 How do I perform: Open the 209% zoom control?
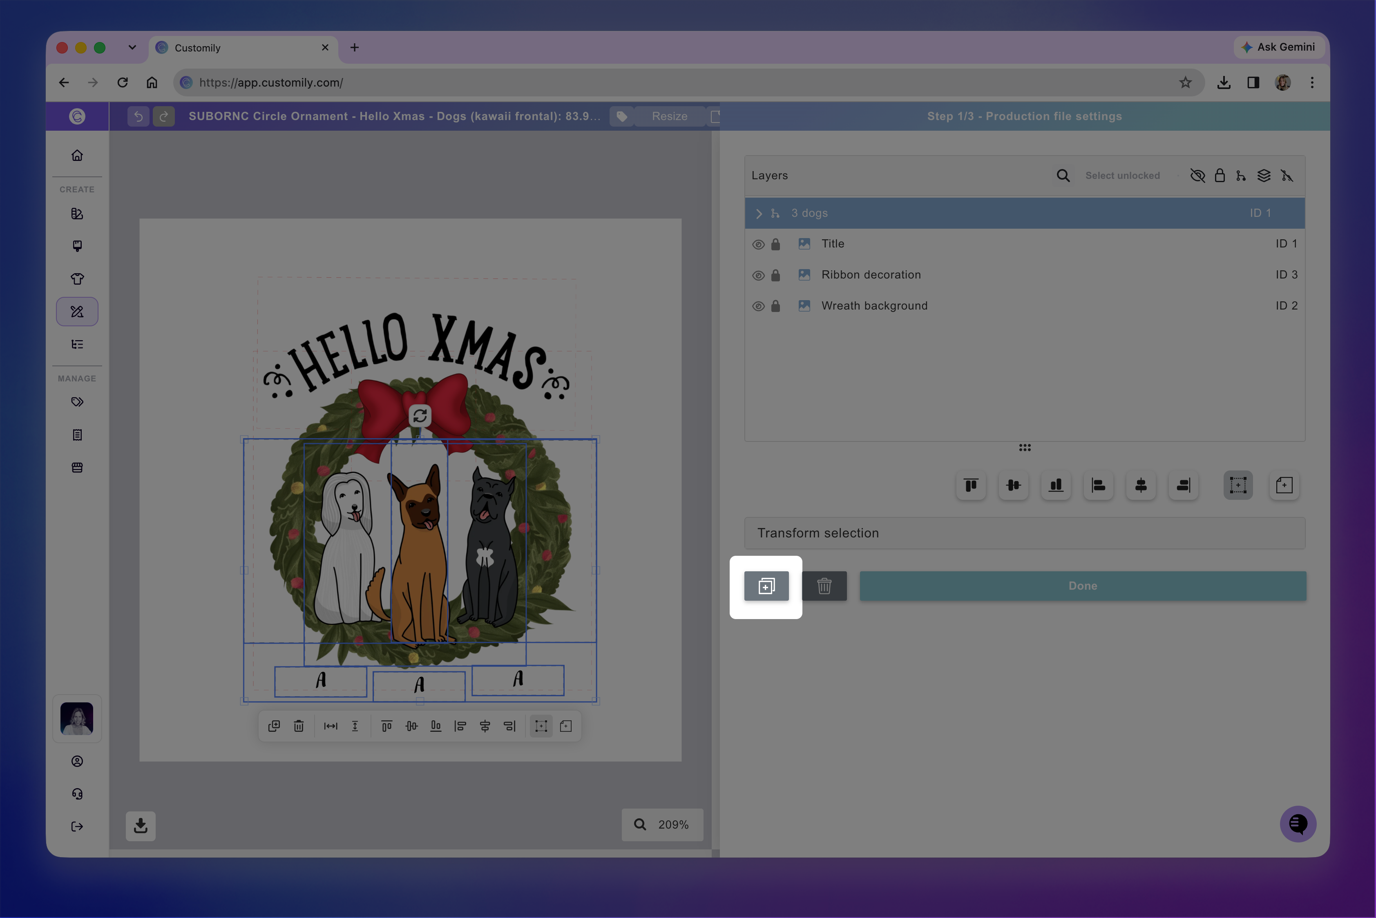[662, 825]
